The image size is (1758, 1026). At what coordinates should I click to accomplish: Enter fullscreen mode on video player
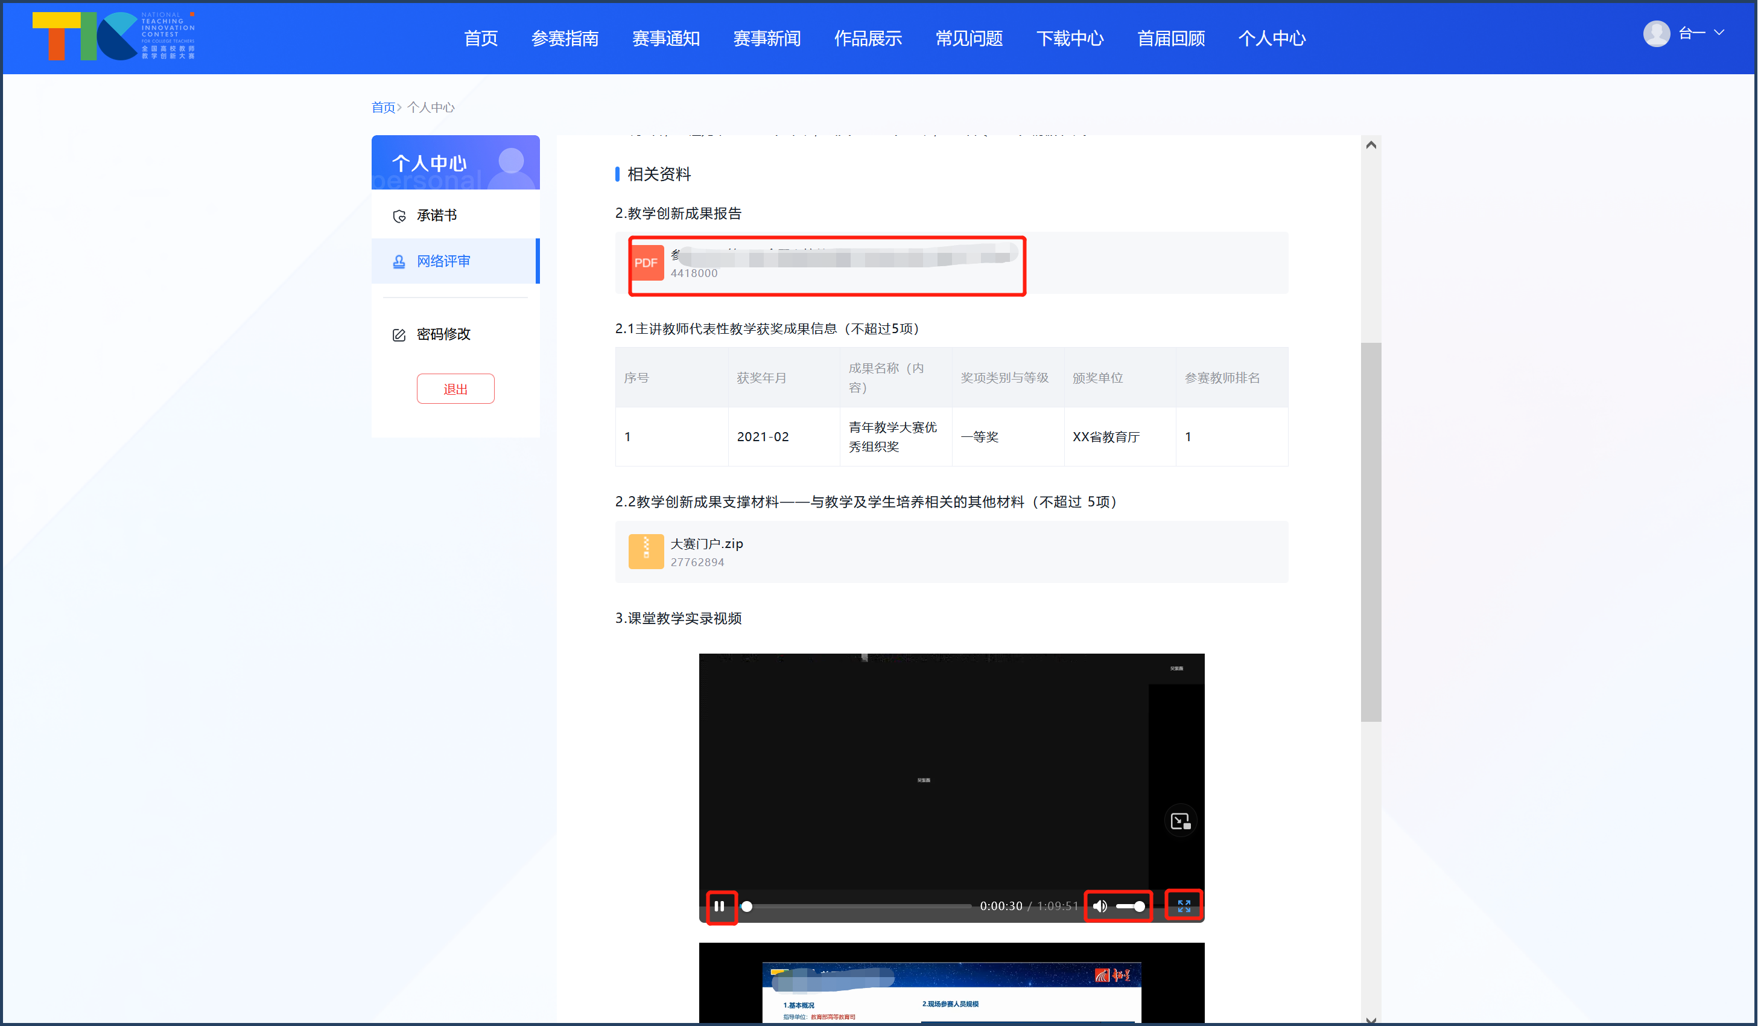pyautogui.click(x=1184, y=906)
